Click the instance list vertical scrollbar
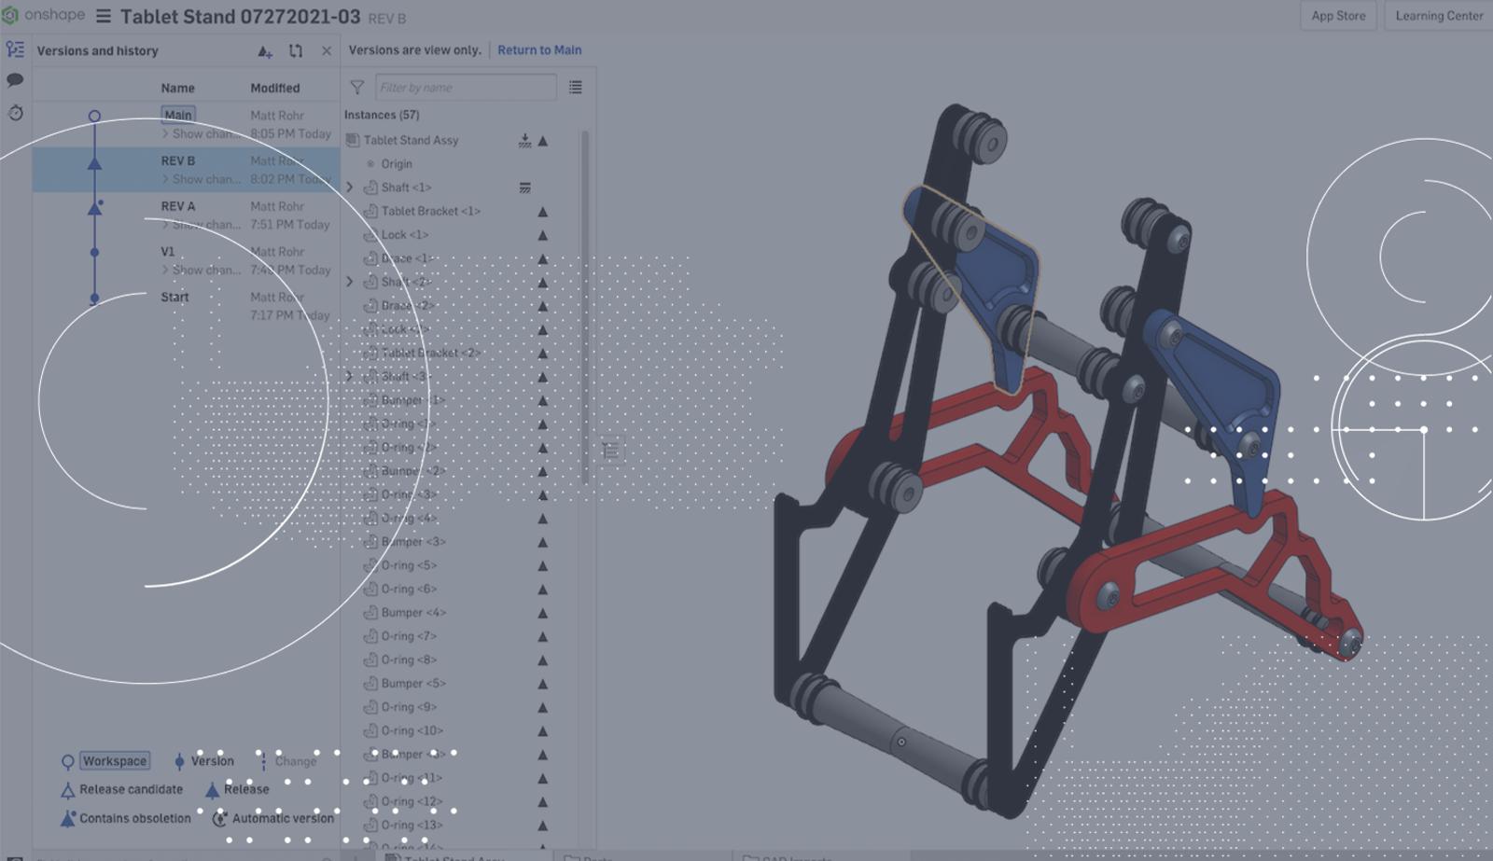The width and height of the screenshot is (1493, 861). 585,308
